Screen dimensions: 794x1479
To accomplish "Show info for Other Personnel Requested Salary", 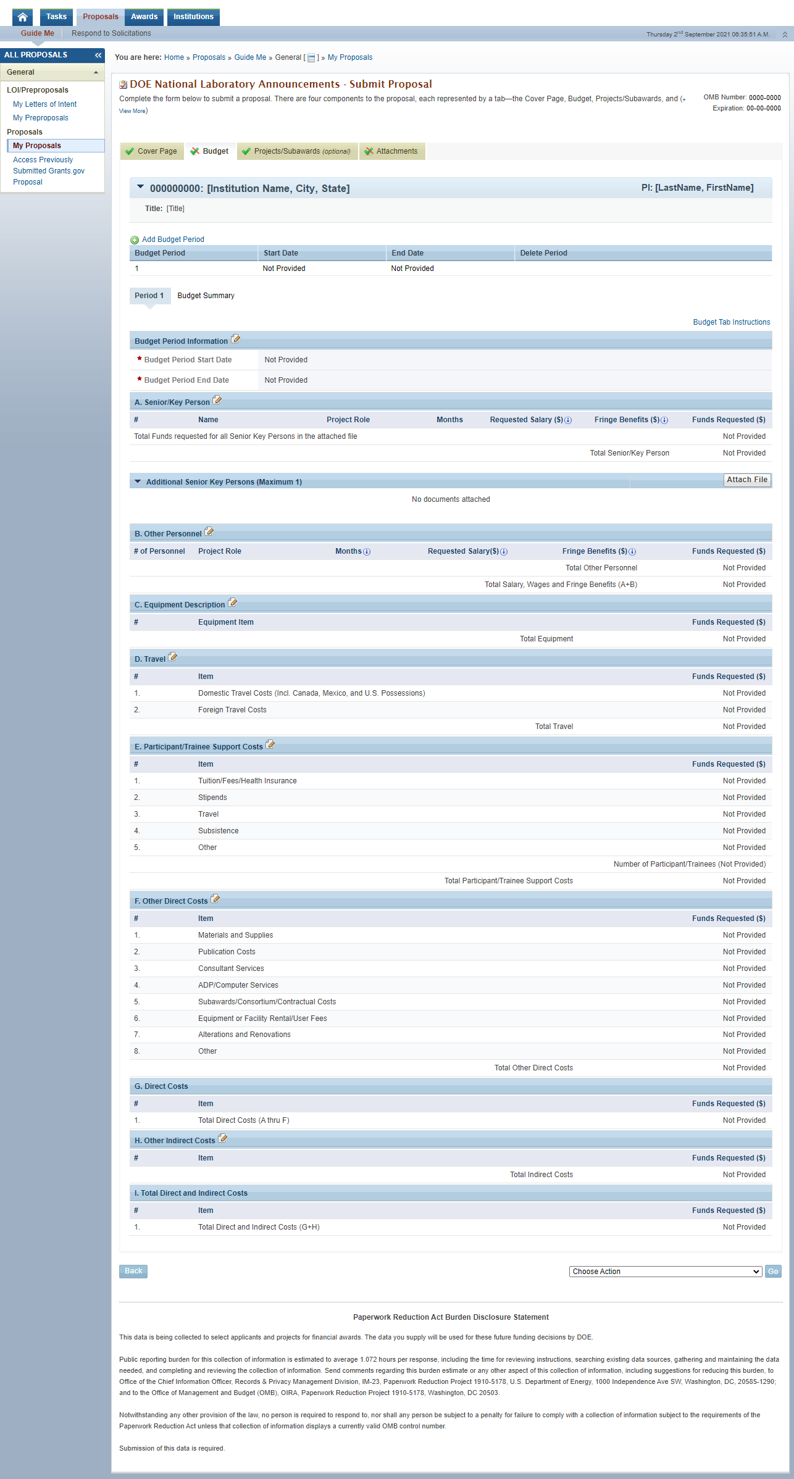I will coord(504,552).
